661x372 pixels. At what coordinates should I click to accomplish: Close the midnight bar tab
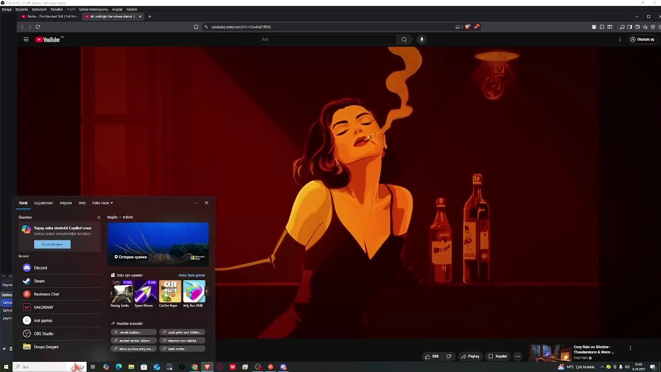click(x=140, y=17)
